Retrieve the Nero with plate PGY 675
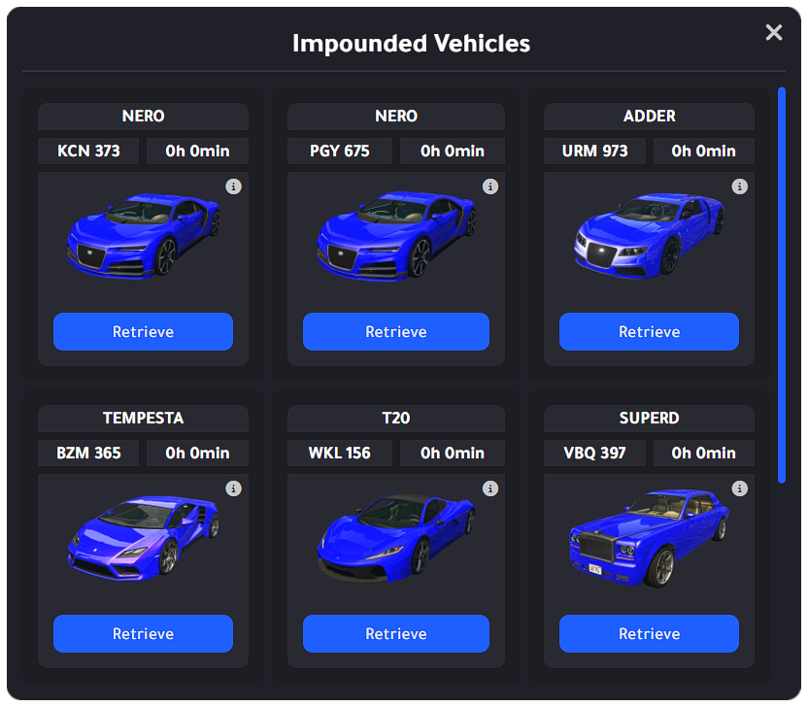Viewport: 808px width, 707px height. (x=396, y=332)
